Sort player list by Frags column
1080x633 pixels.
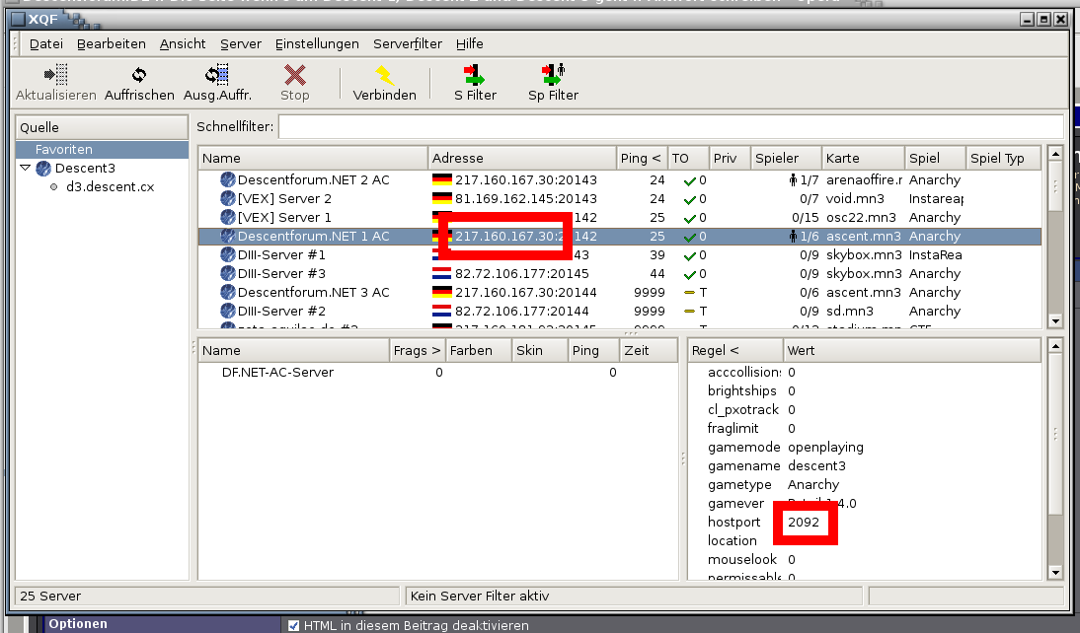click(417, 350)
